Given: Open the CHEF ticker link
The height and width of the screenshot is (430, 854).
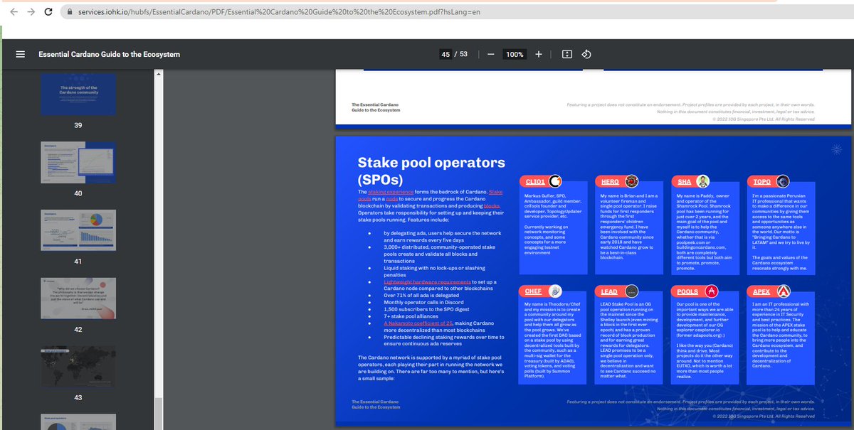Looking at the screenshot, I should coord(534,291).
